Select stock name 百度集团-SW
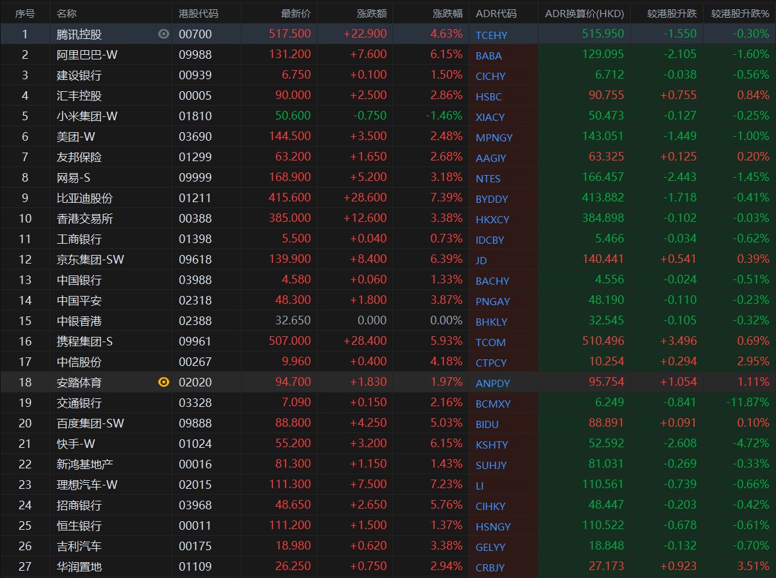The height and width of the screenshot is (578, 776). [90, 423]
